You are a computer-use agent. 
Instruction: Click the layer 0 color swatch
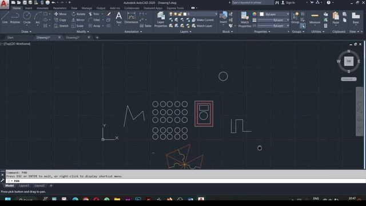[185, 14]
